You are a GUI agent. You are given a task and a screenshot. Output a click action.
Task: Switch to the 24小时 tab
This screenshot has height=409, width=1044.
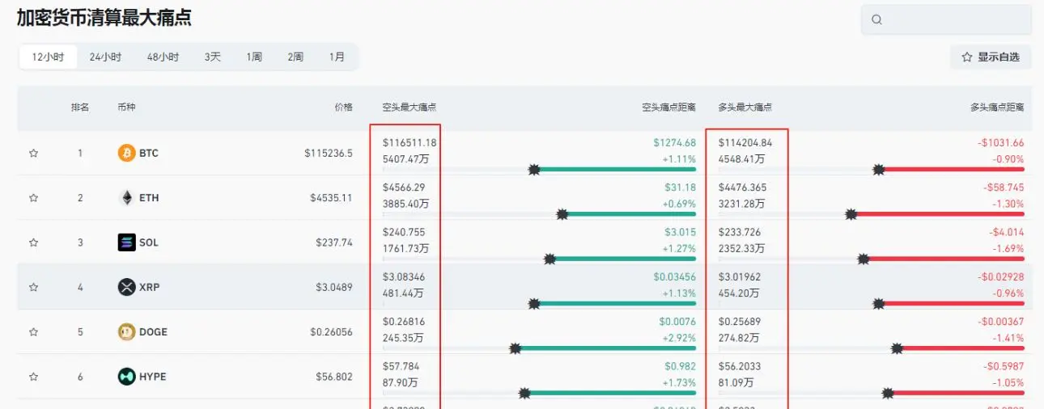point(105,57)
